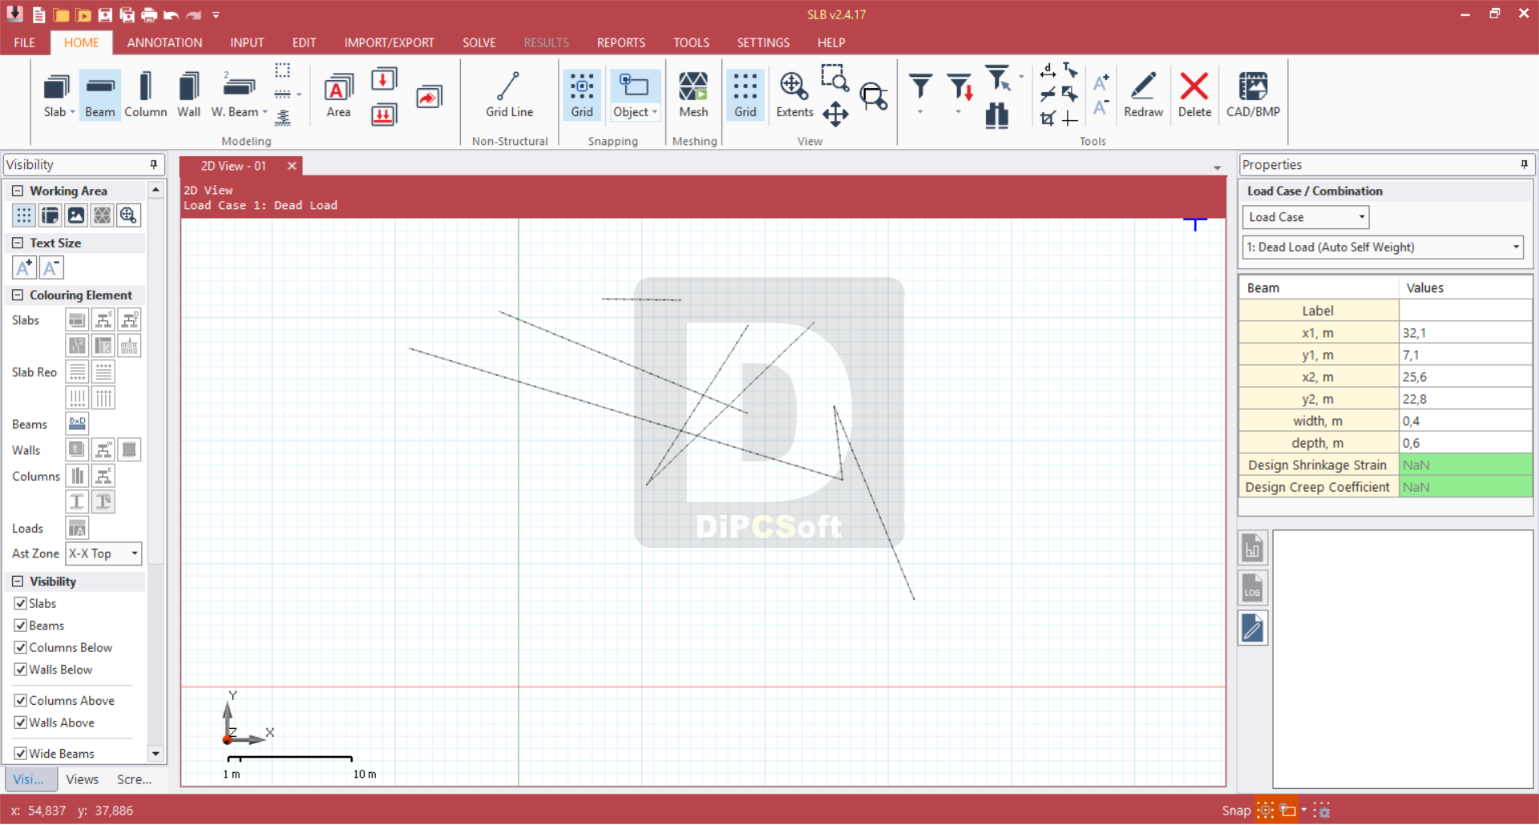Open the FILE menu

(24, 42)
